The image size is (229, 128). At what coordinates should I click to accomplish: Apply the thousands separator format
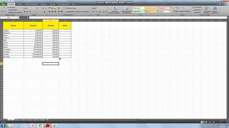coord(99,11)
